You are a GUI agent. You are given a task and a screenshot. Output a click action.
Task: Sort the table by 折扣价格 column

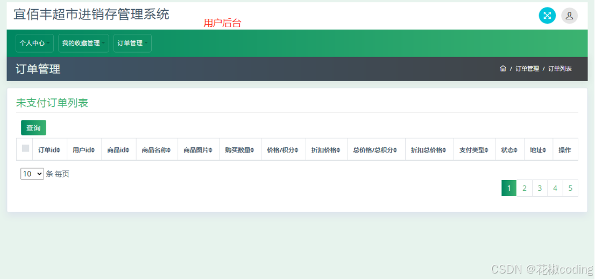(327, 149)
